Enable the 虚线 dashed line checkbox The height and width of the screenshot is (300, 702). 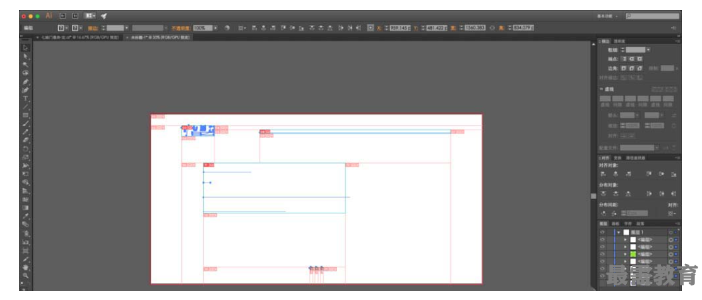[x=602, y=89]
